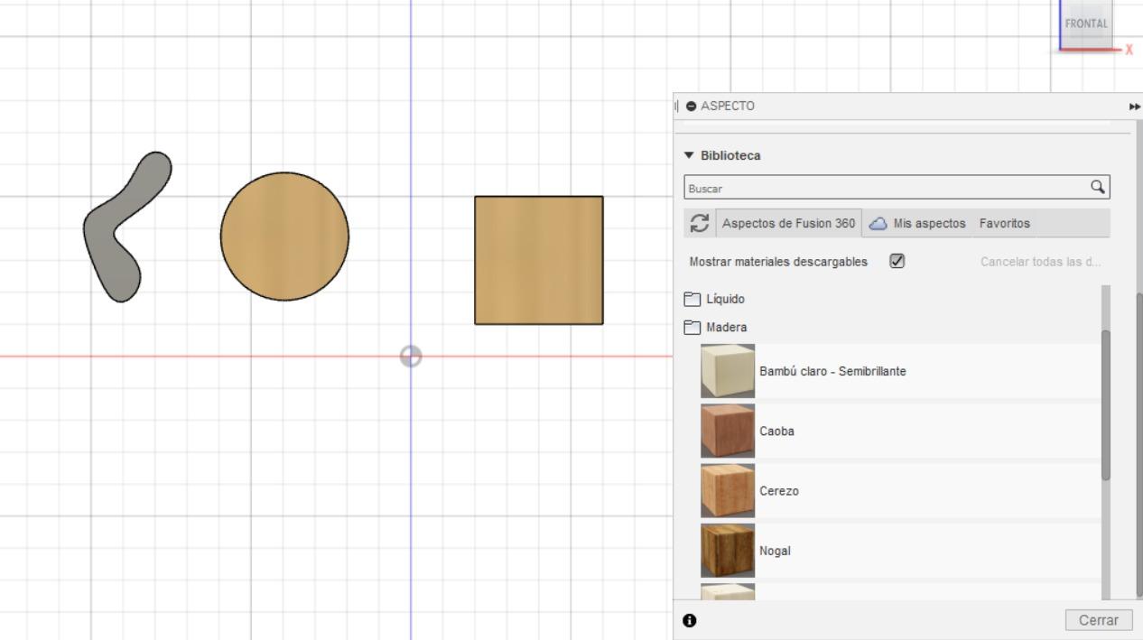
Task: Select the wooden circle on canvas
Action: pyautogui.click(x=284, y=237)
